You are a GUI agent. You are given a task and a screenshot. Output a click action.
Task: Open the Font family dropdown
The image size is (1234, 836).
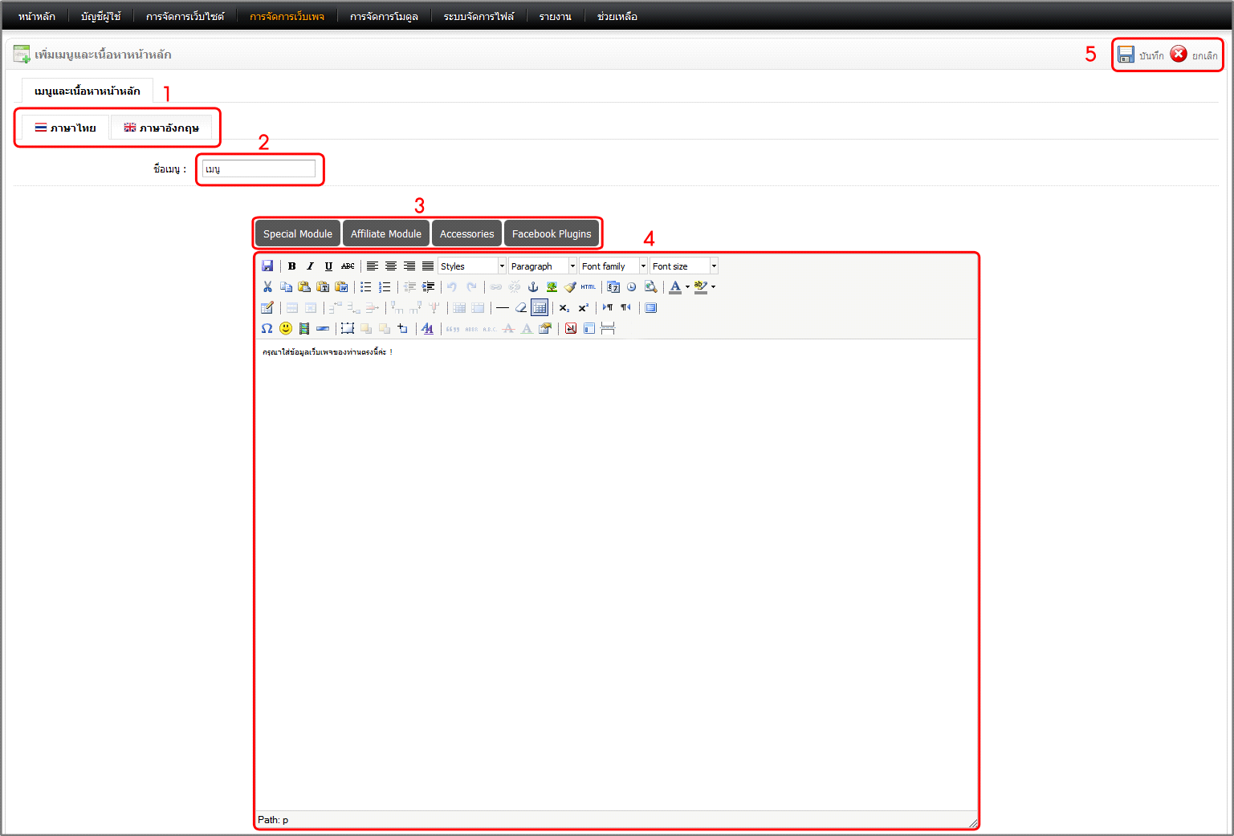click(x=613, y=266)
